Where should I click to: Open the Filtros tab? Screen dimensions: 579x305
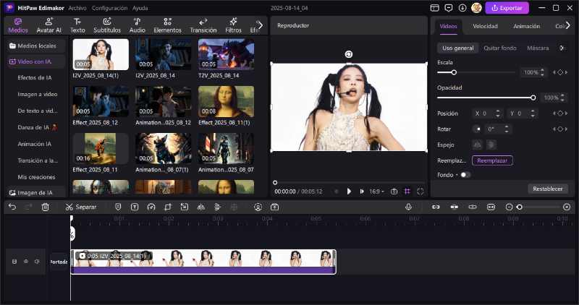point(233,25)
